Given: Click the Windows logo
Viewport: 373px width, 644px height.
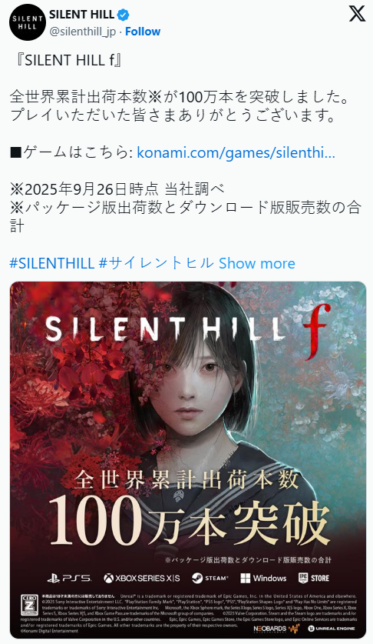Looking at the screenshot, I should 263,579.
